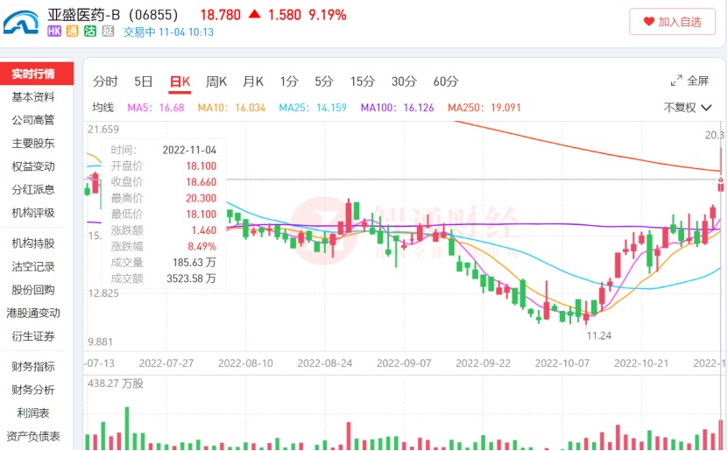
Task: Click the MA100: 16.126 indicator label
Action: point(397,108)
